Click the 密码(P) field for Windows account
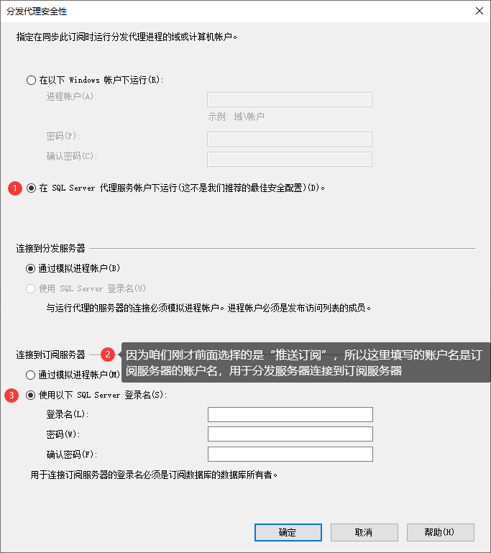The height and width of the screenshot is (553, 491). [x=290, y=139]
